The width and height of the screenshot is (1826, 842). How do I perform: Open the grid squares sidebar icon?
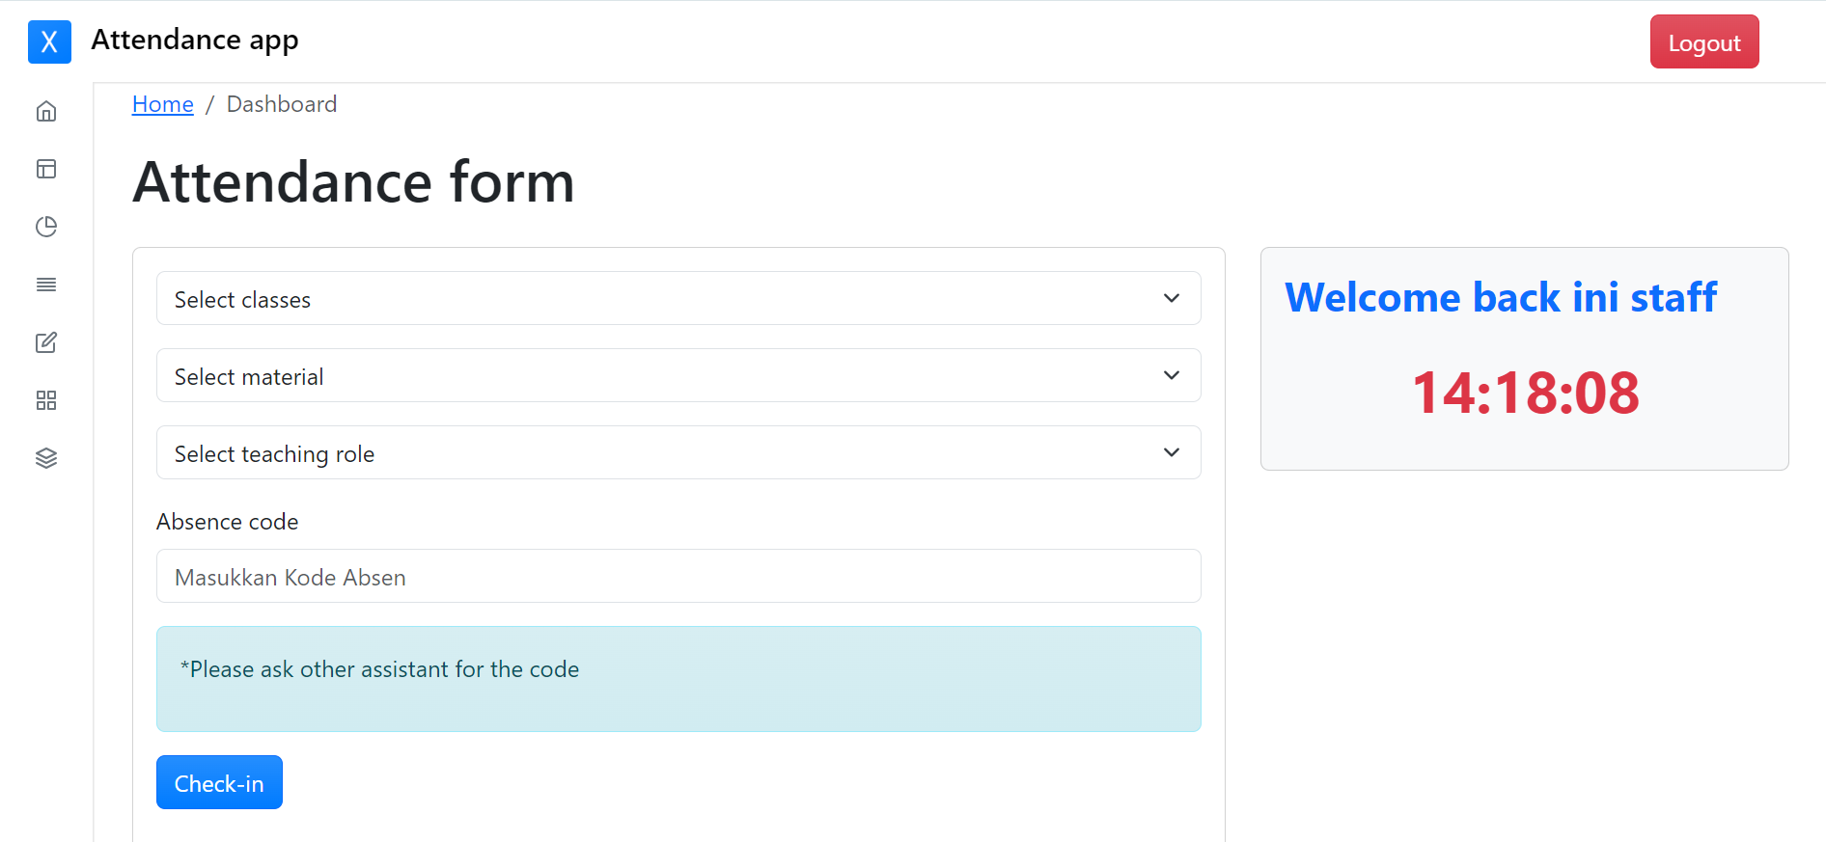(46, 400)
